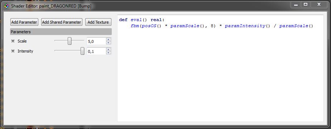Viewport: 331px width, 129px height.
Task: Click the Add Parameter button
Action: pyautogui.click(x=24, y=22)
